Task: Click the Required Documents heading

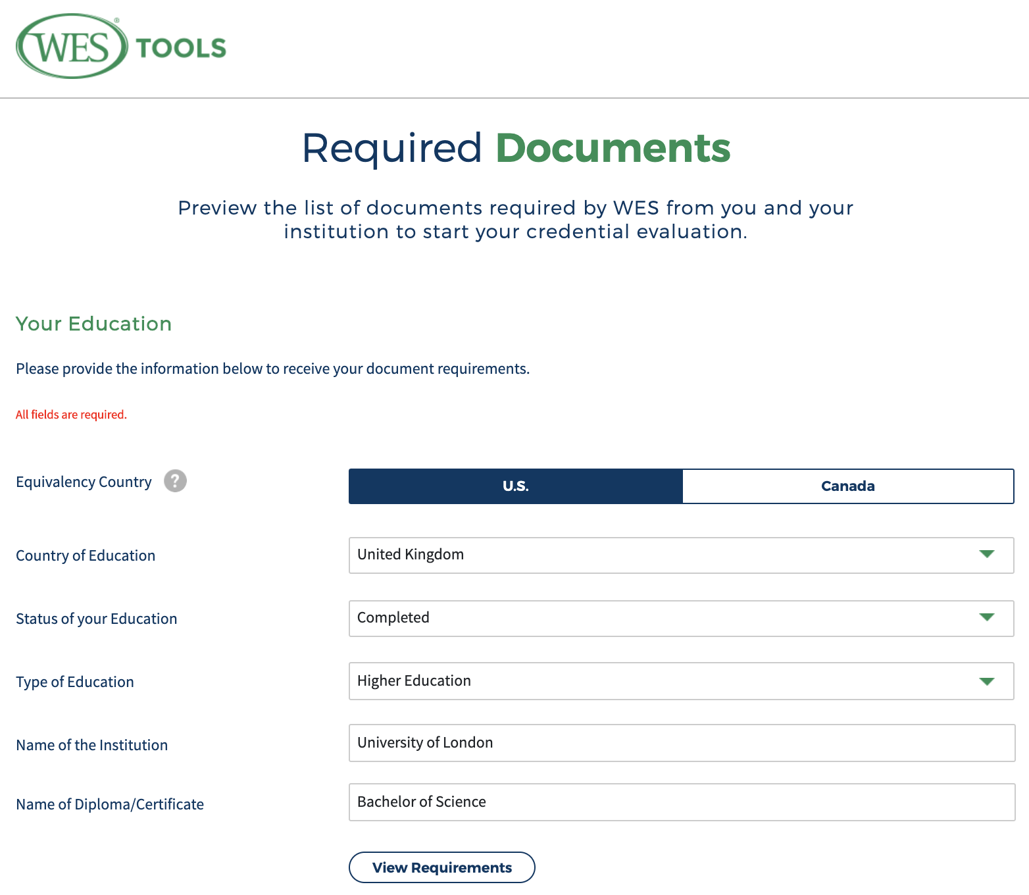Action: (x=516, y=148)
